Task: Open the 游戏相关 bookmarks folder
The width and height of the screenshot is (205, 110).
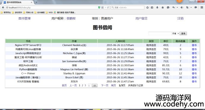Action: (17, 12)
